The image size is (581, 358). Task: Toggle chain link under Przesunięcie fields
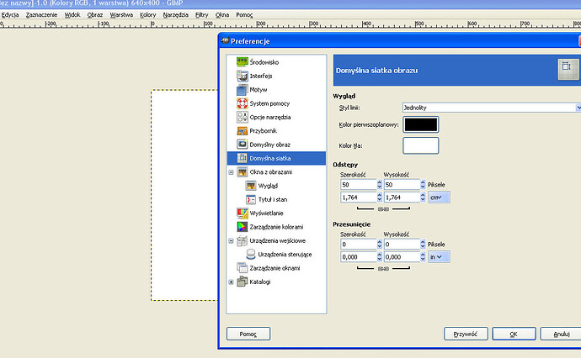click(x=383, y=269)
